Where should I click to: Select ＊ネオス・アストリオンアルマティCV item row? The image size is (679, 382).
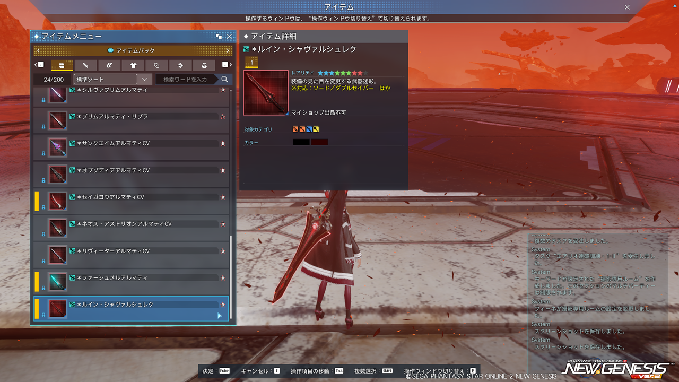132,228
